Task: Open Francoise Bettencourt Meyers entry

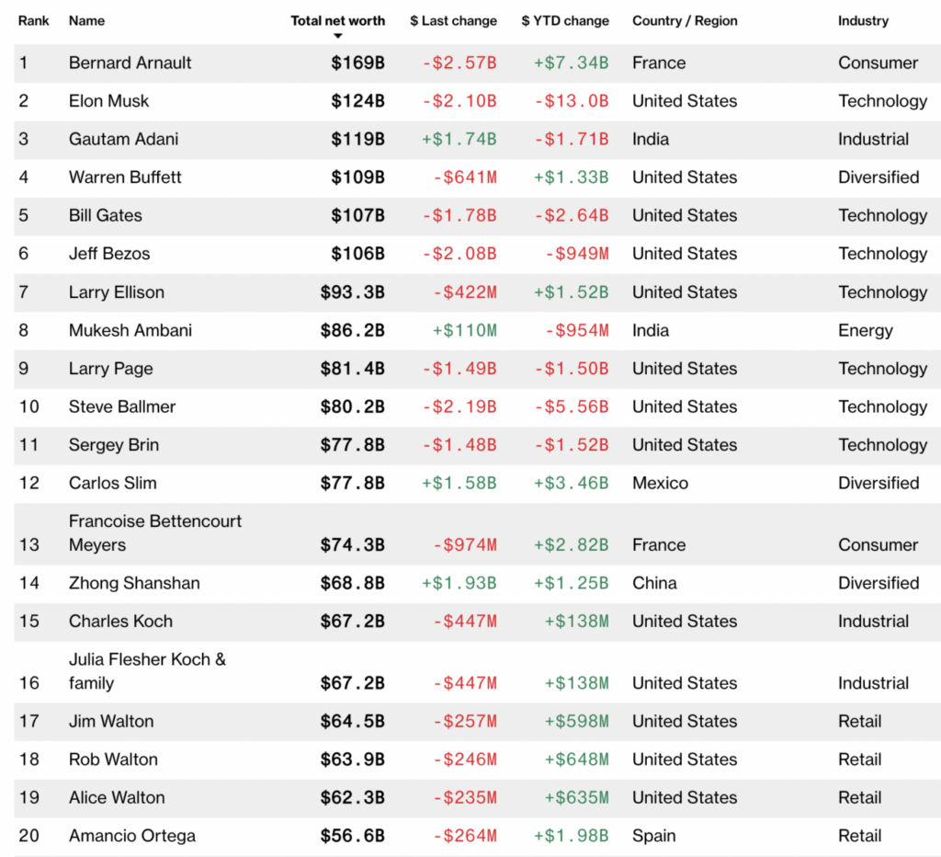Action: click(x=155, y=532)
